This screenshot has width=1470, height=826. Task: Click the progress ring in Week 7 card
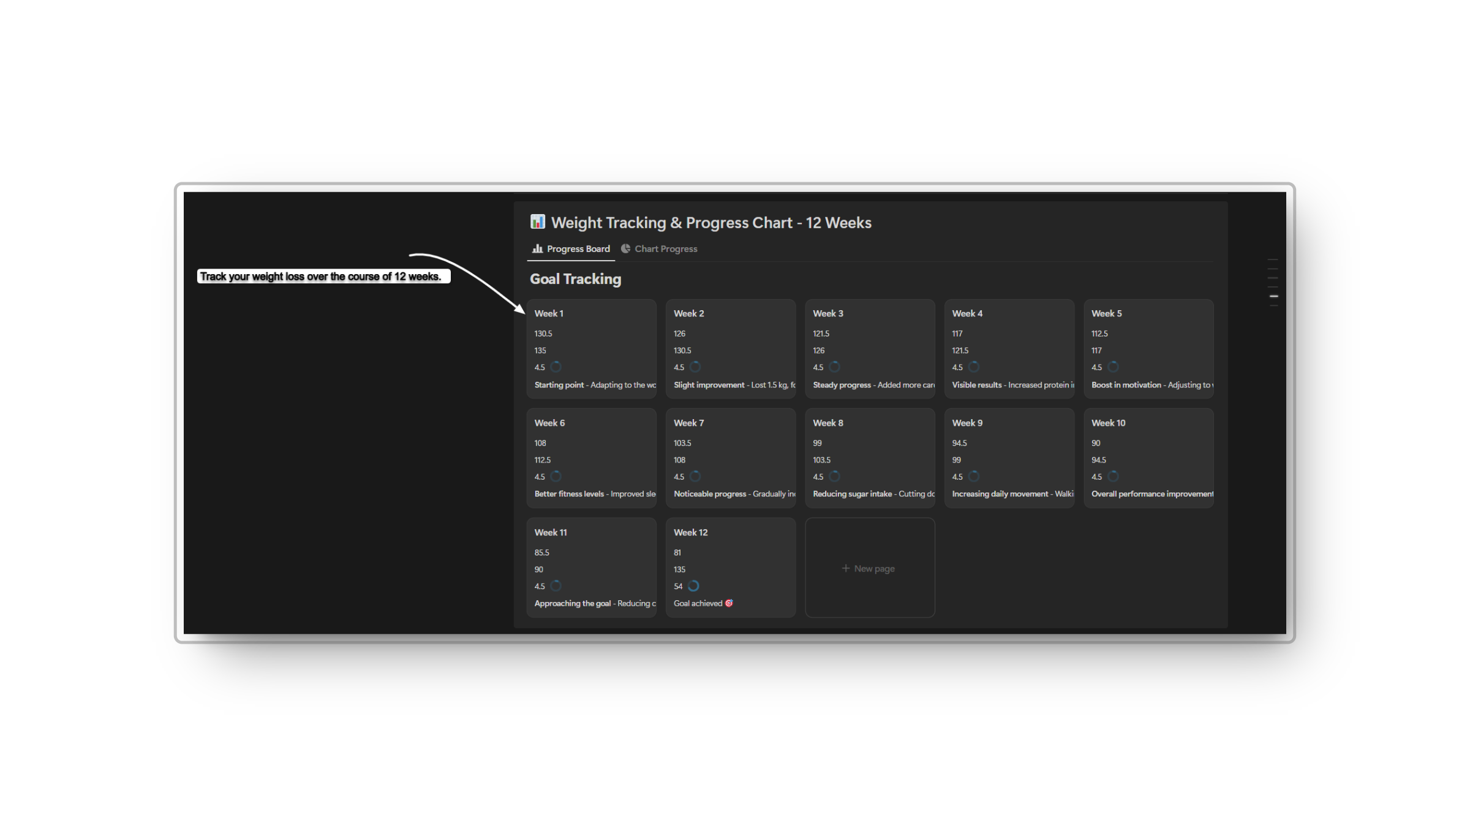695,477
